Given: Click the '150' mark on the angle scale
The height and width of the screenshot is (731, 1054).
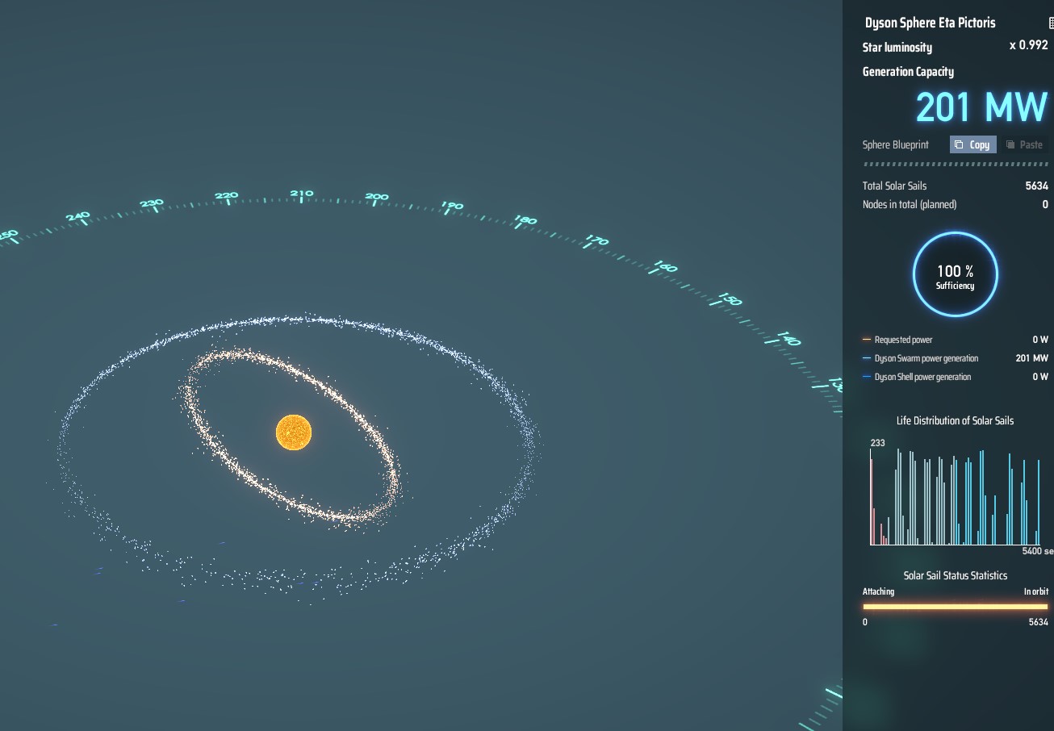Looking at the screenshot, I should (730, 300).
